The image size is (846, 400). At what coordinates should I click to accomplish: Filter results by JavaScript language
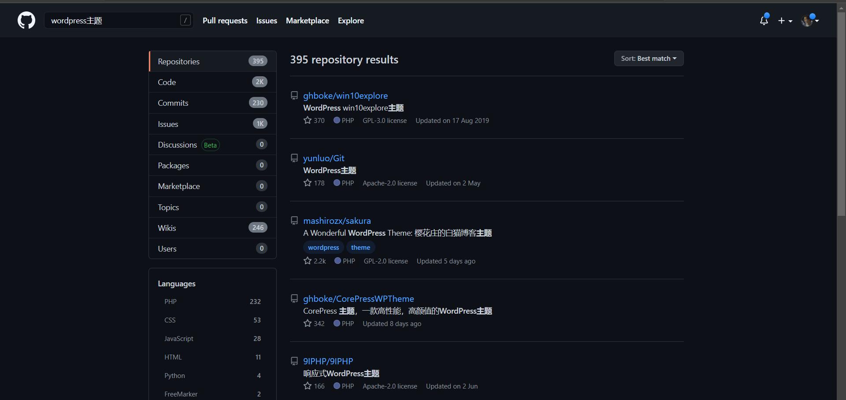[x=178, y=338]
